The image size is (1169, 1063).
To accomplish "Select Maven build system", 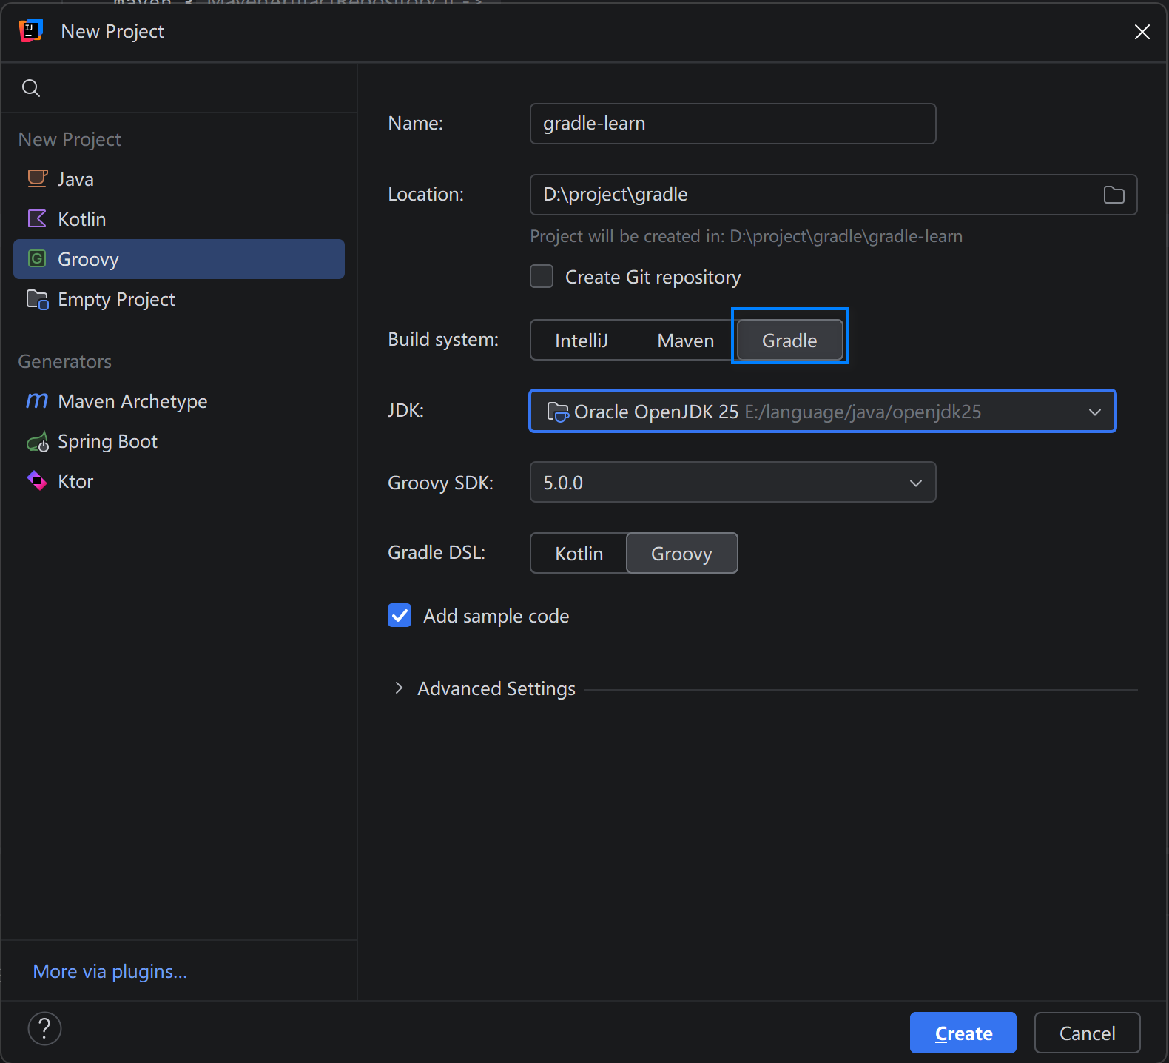I will click(686, 341).
